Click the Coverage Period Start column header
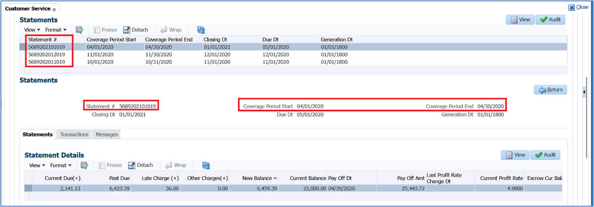The height and width of the screenshot is (207, 594). 111,40
